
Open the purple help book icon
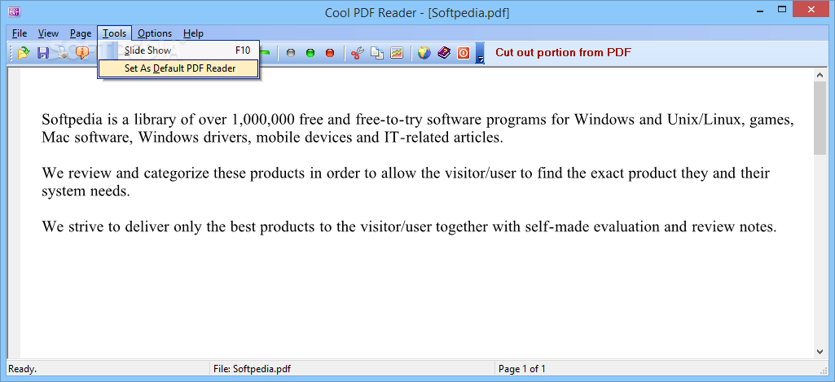444,53
